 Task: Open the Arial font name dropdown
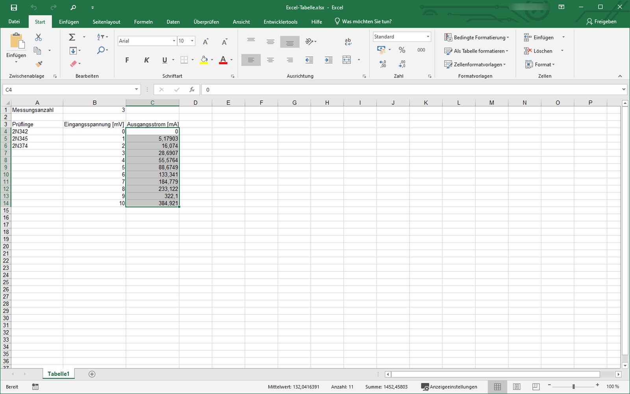tap(174, 41)
